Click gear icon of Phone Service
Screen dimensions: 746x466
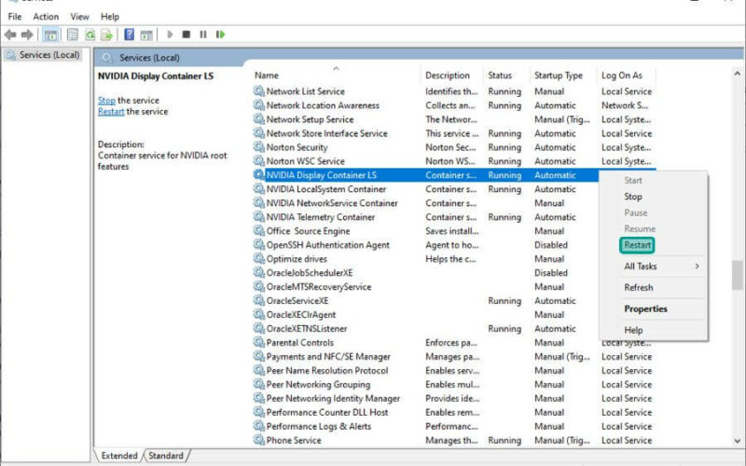(x=259, y=440)
